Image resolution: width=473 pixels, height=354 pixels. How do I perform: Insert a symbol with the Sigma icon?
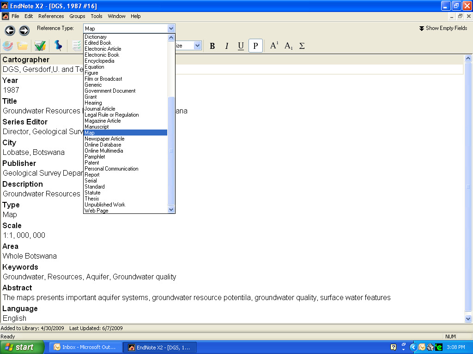coord(302,46)
